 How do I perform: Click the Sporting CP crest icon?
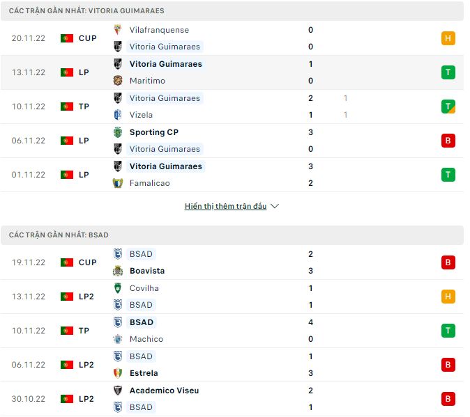[117, 132]
